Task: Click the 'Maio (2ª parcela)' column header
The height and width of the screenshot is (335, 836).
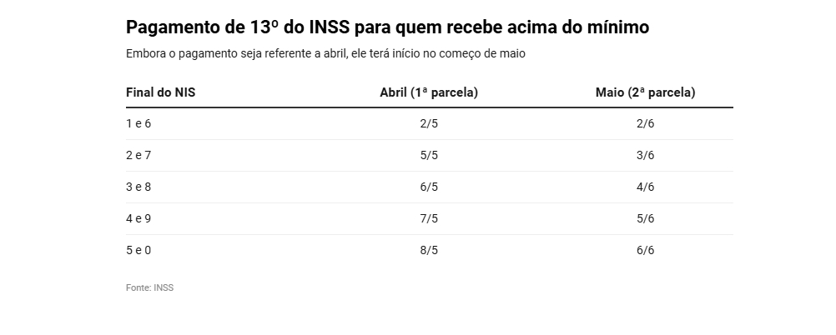Action: 645,92
